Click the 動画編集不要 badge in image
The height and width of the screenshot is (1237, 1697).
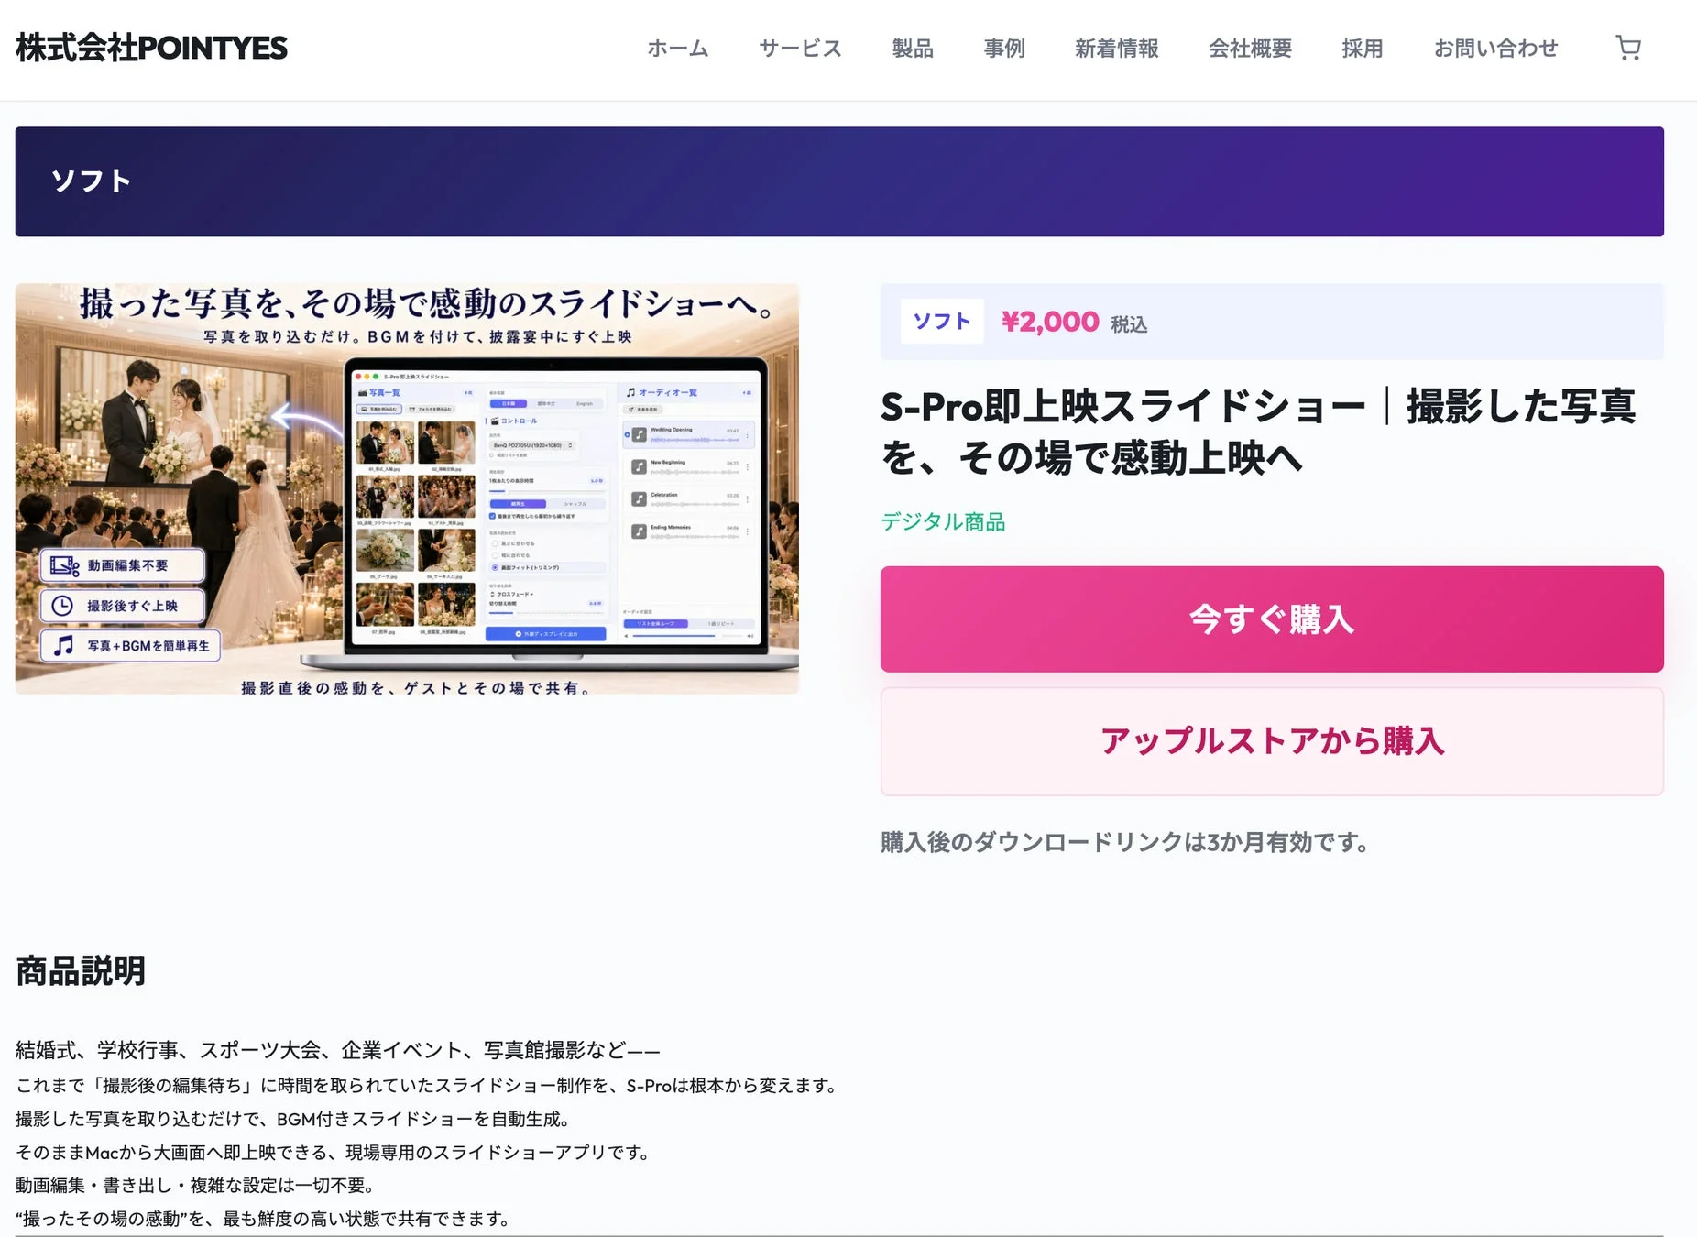pyautogui.click(x=123, y=565)
